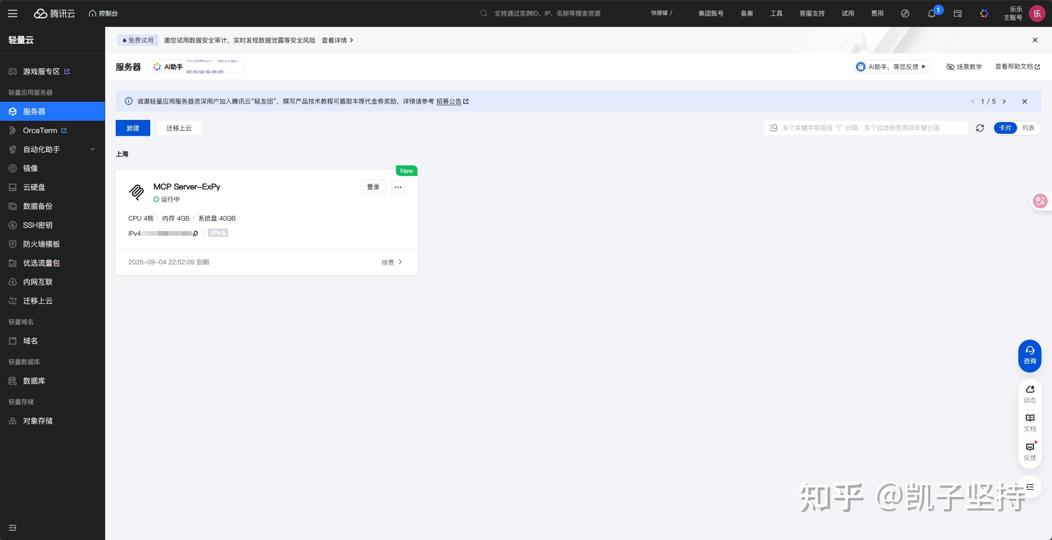
Task: Open the SSH密钥 key management page
Action: [x=37, y=225]
